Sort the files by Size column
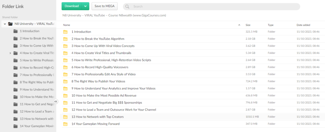 [x=248, y=25]
